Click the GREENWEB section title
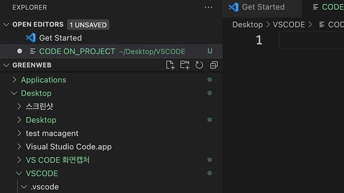The image size is (344, 193). (32, 65)
